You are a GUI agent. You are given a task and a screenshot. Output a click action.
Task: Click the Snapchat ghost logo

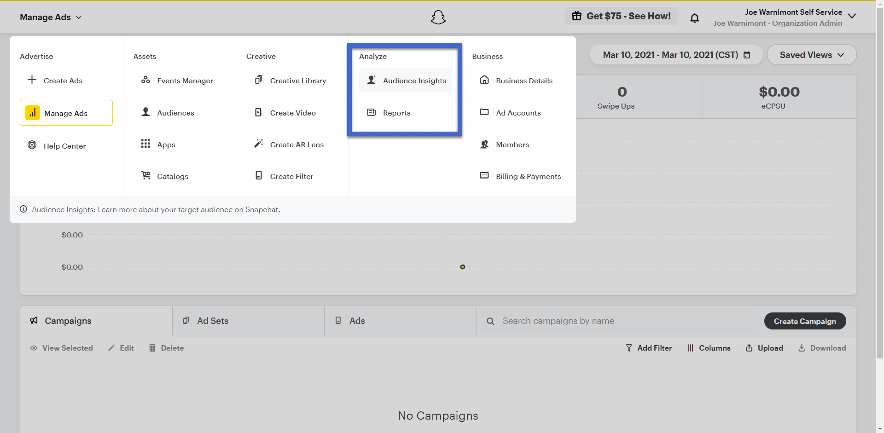[x=438, y=17]
